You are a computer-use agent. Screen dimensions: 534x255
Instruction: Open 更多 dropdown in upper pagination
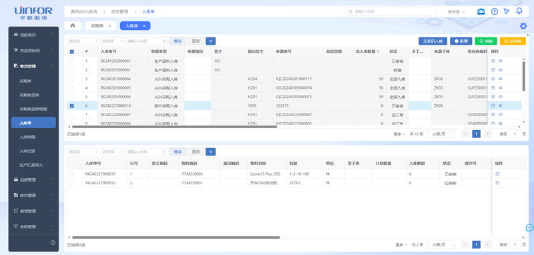point(399,134)
